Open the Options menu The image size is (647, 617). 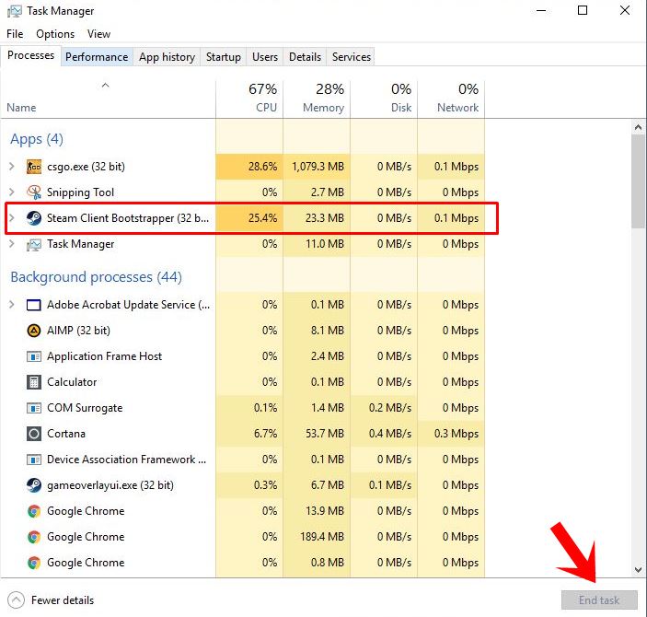click(x=55, y=34)
